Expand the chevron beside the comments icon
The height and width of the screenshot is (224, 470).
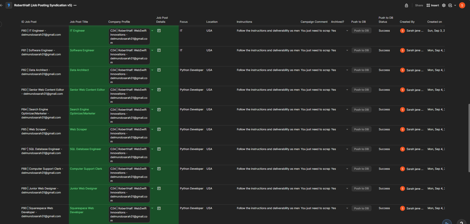(x=455, y=5)
